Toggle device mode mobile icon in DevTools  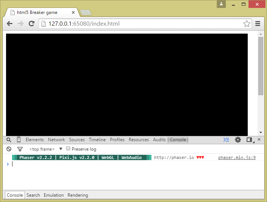pos(19,140)
